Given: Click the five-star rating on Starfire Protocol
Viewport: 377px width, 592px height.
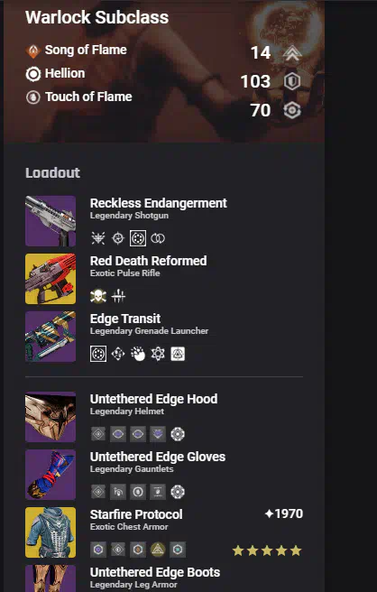Looking at the screenshot, I should point(267,550).
